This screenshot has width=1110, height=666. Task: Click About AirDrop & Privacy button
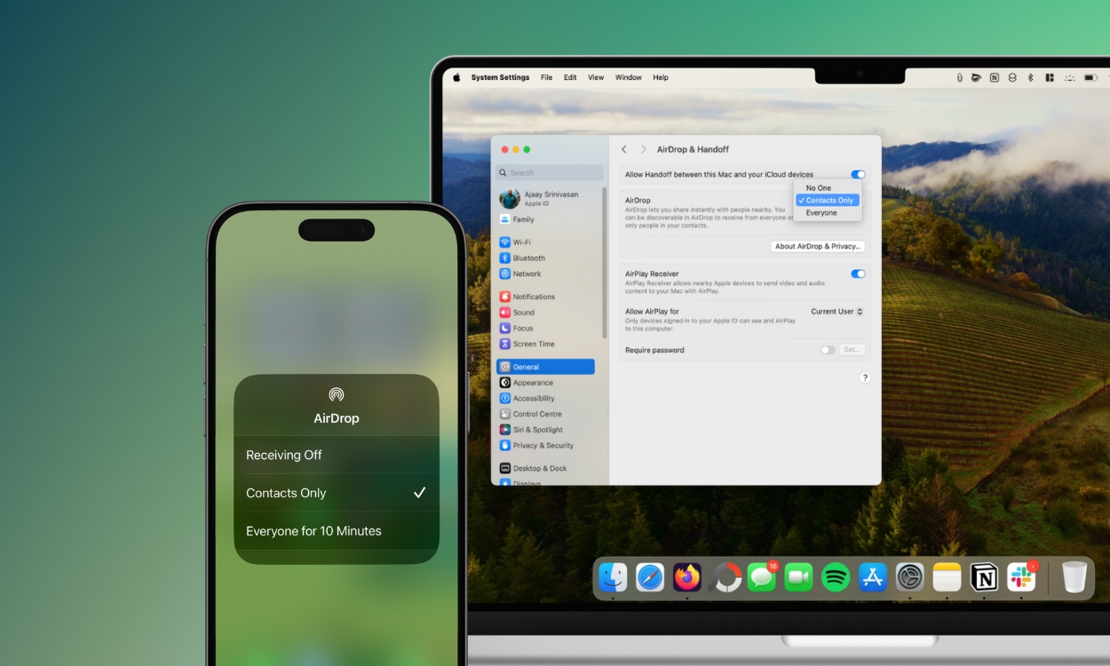pos(817,246)
